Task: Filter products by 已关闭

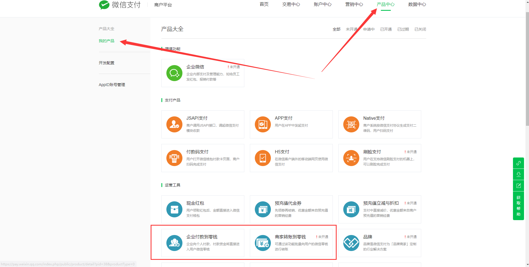Action: 420,29
